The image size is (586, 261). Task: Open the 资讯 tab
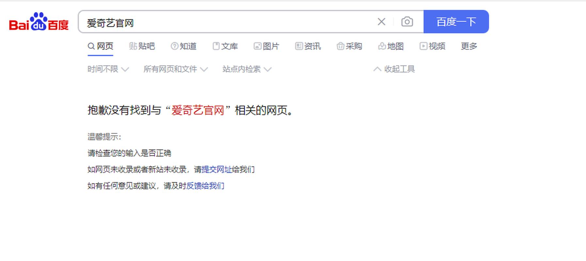coord(308,46)
